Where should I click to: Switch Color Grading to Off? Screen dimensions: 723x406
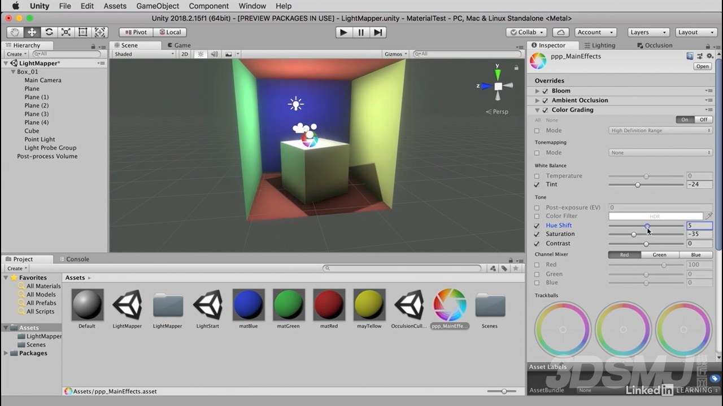703,120
